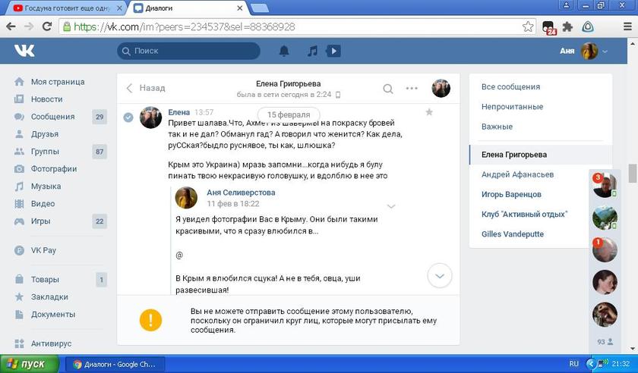Open chat contact avatar with red 1 badge
638x373 pixels.
[605, 250]
